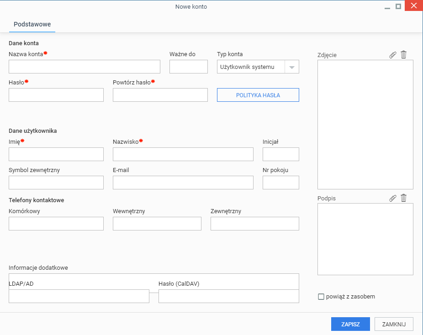This screenshot has width=423, height=335.
Task: Click the 'Użytkownik systemu' value in Typ konta
Action: tap(247, 67)
